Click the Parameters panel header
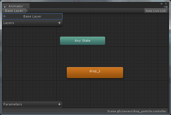 pyautogui.click(x=32, y=104)
